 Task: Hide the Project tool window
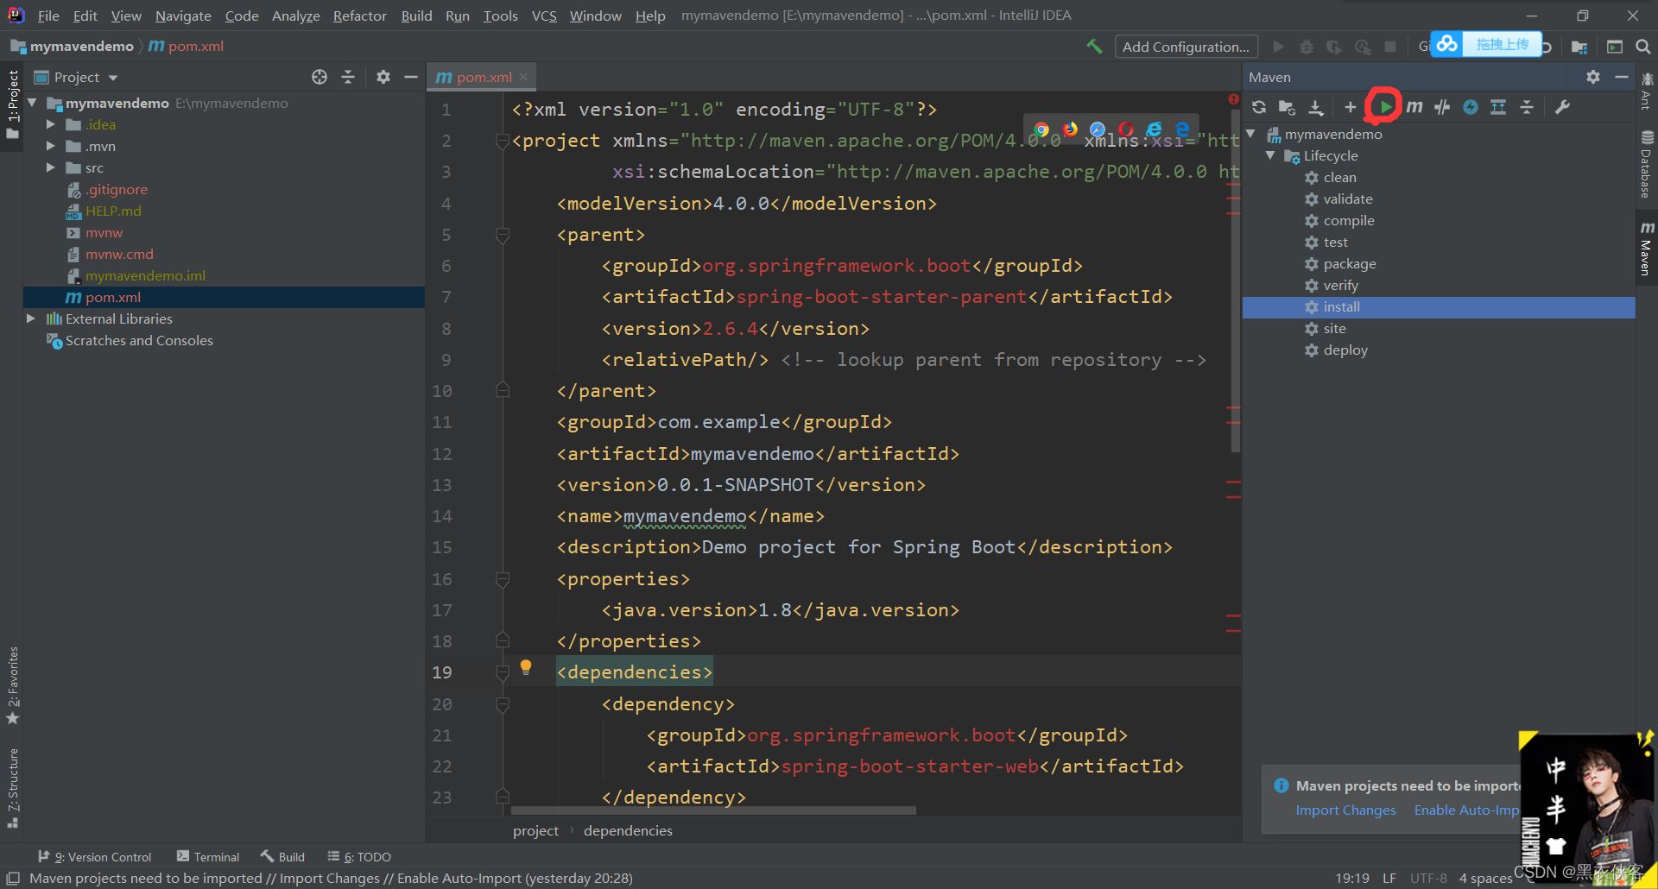pyautogui.click(x=411, y=77)
